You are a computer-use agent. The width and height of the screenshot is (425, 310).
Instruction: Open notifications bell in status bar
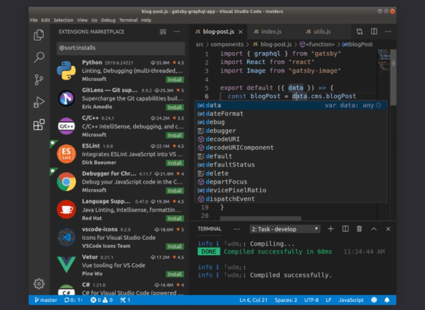coord(387,300)
